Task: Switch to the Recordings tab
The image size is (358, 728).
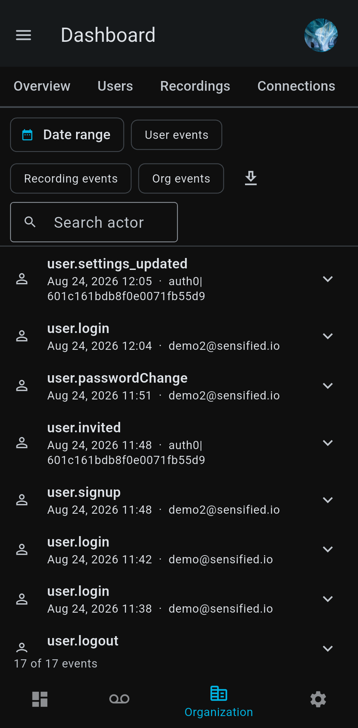Action: coord(195,86)
